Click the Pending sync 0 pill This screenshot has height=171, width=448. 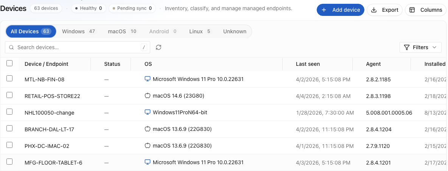click(x=132, y=8)
